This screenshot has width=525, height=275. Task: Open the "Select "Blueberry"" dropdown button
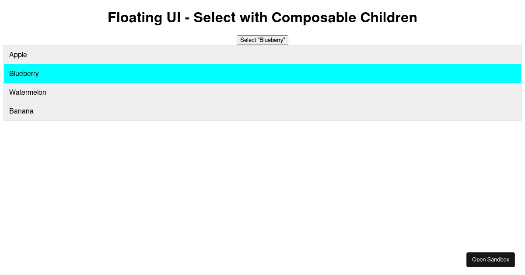262,40
